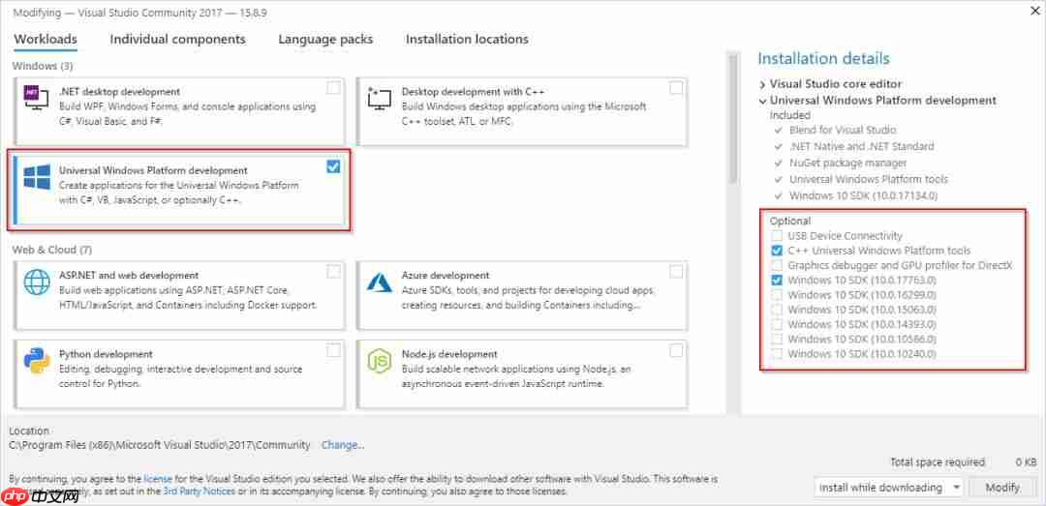Click the .NET desktop development icon
1046x506 pixels.
click(36, 97)
